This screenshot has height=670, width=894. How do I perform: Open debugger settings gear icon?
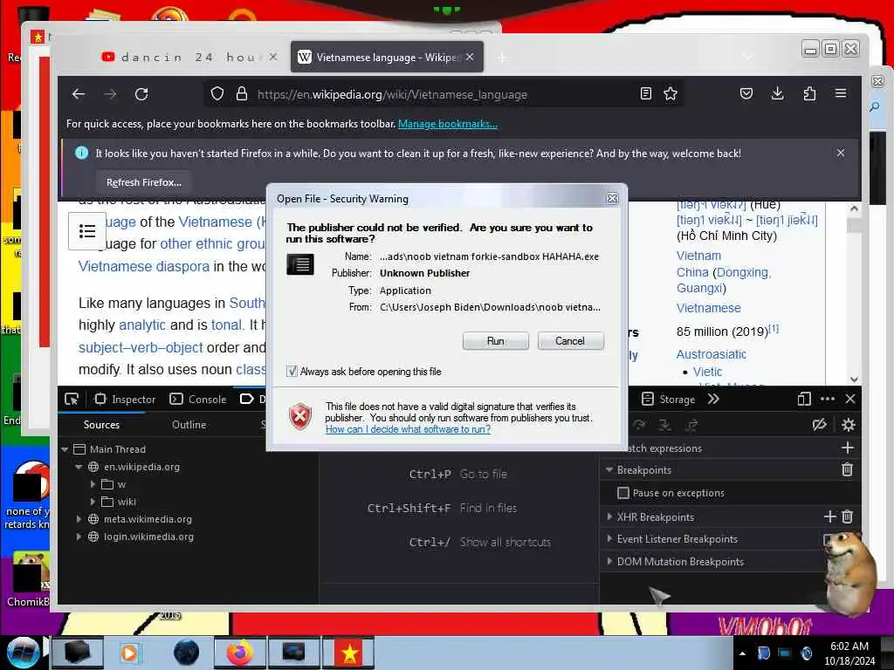tap(849, 425)
